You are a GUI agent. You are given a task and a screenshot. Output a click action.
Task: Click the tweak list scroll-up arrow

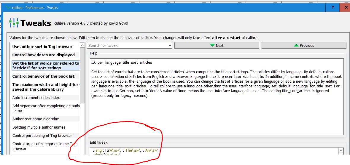82,45
